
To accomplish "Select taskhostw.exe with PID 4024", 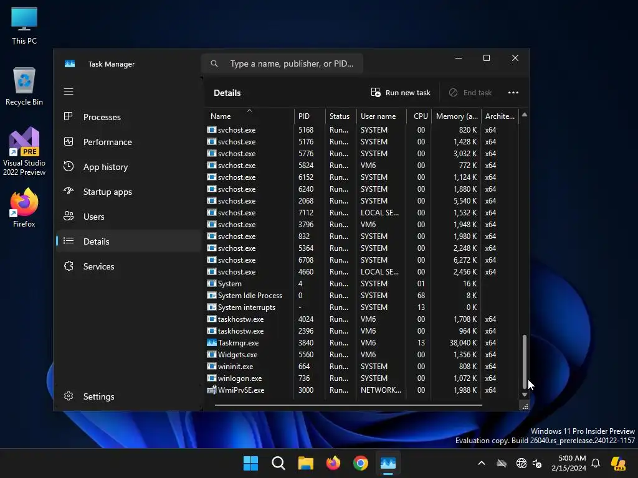I will 361,319.
